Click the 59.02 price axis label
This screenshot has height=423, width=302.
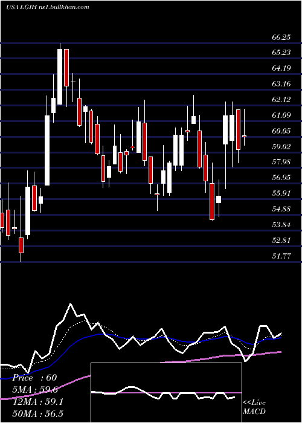coord(281,147)
